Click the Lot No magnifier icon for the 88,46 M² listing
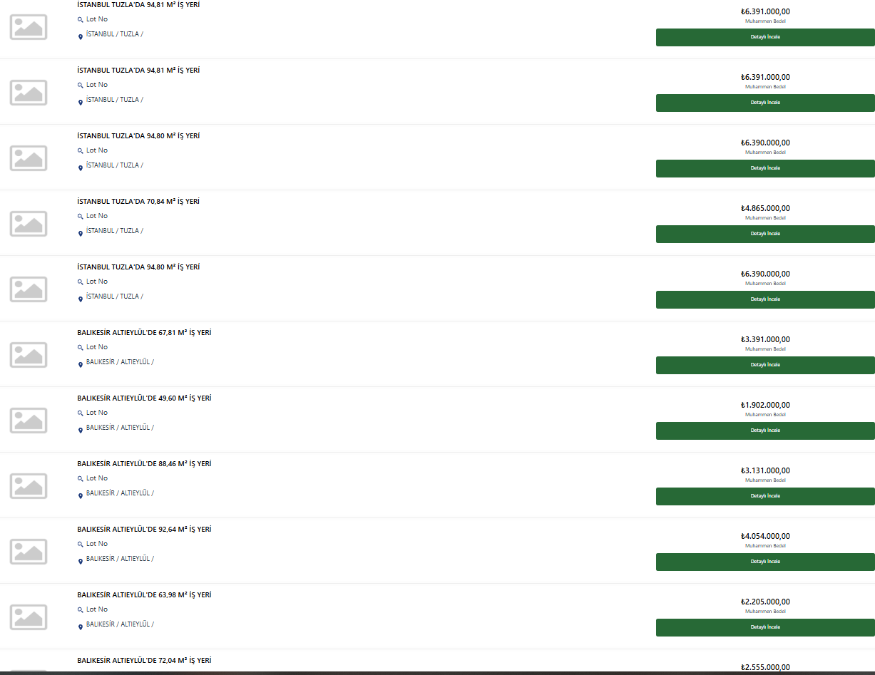The height and width of the screenshot is (675, 875). tap(81, 479)
